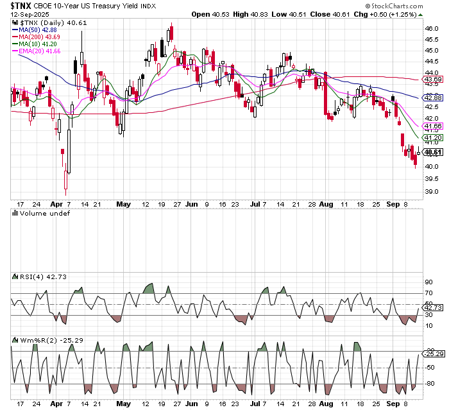
Task: Click the 43.69 MA(200) price tag
Action: coord(433,80)
